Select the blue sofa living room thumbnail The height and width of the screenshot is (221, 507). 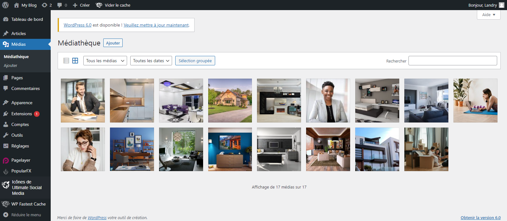tap(426, 100)
